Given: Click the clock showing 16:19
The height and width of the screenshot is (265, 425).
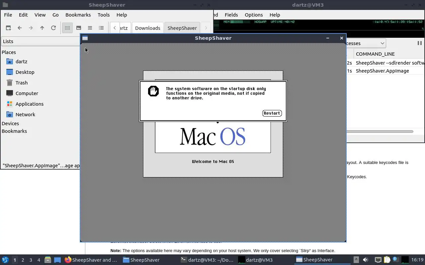Looking at the screenshot, I should pyautogui.click(x=417, y=260).
